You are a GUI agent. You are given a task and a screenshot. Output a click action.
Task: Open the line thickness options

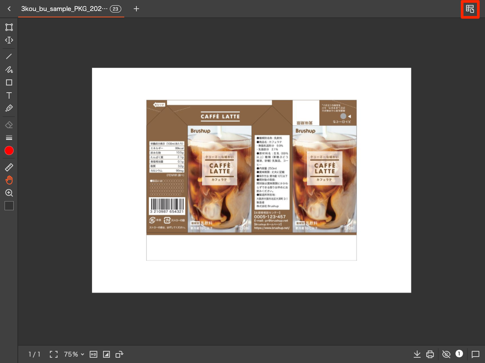coord(9,138)
